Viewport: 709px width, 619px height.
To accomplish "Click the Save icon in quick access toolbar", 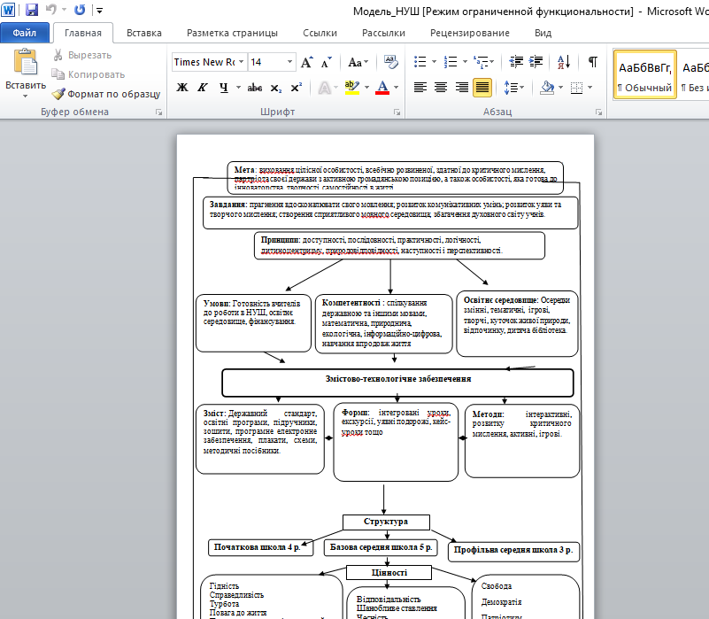I will coord(31,10).
